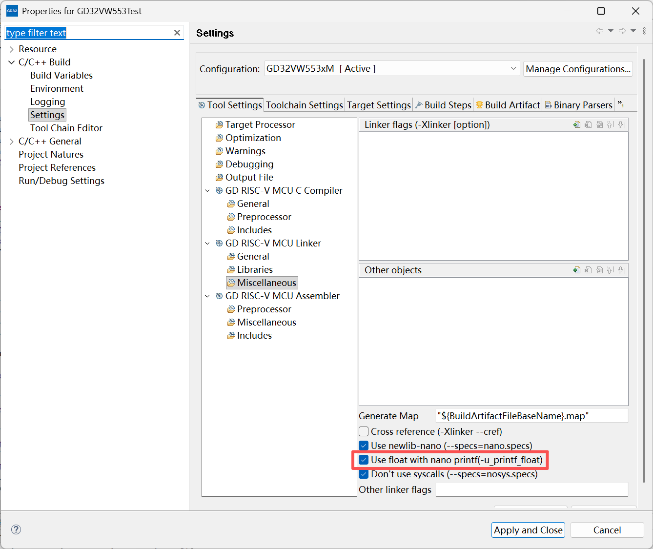Collapse GD RISC-V MCU Assembler node
This screenshot has height=549, width=653.
pyautogui.click(x=207, y=296)
